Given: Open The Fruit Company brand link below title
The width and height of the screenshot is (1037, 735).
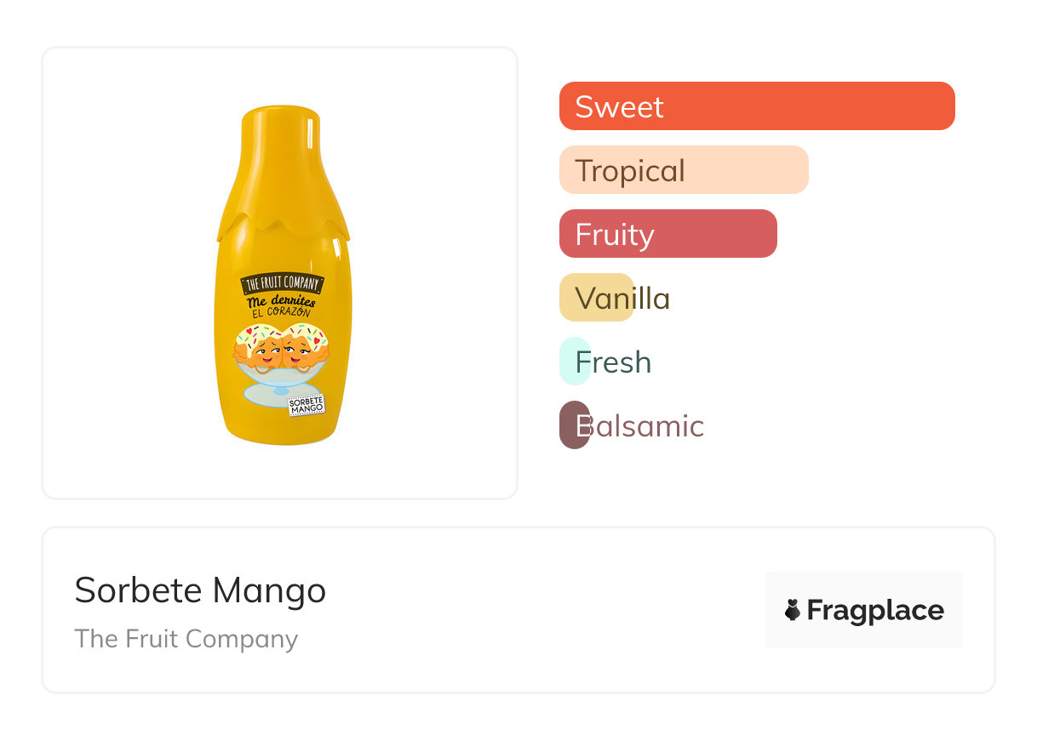Looking at the screenshot, I should coord(186,639).
